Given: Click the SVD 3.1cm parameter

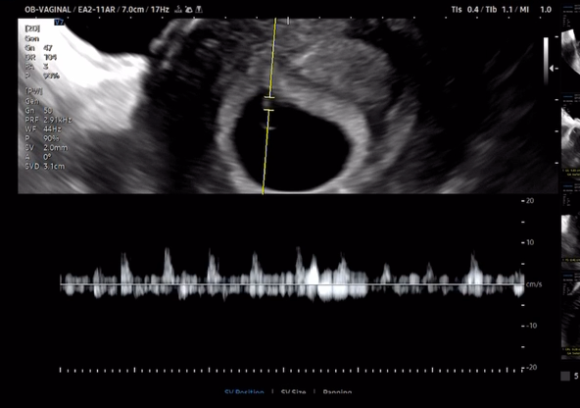Looking at the screenshot, I should point(45,166).
